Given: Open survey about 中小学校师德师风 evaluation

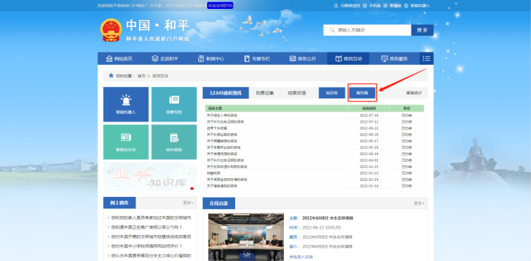Looking at the screenshot, I should (146, 246).
